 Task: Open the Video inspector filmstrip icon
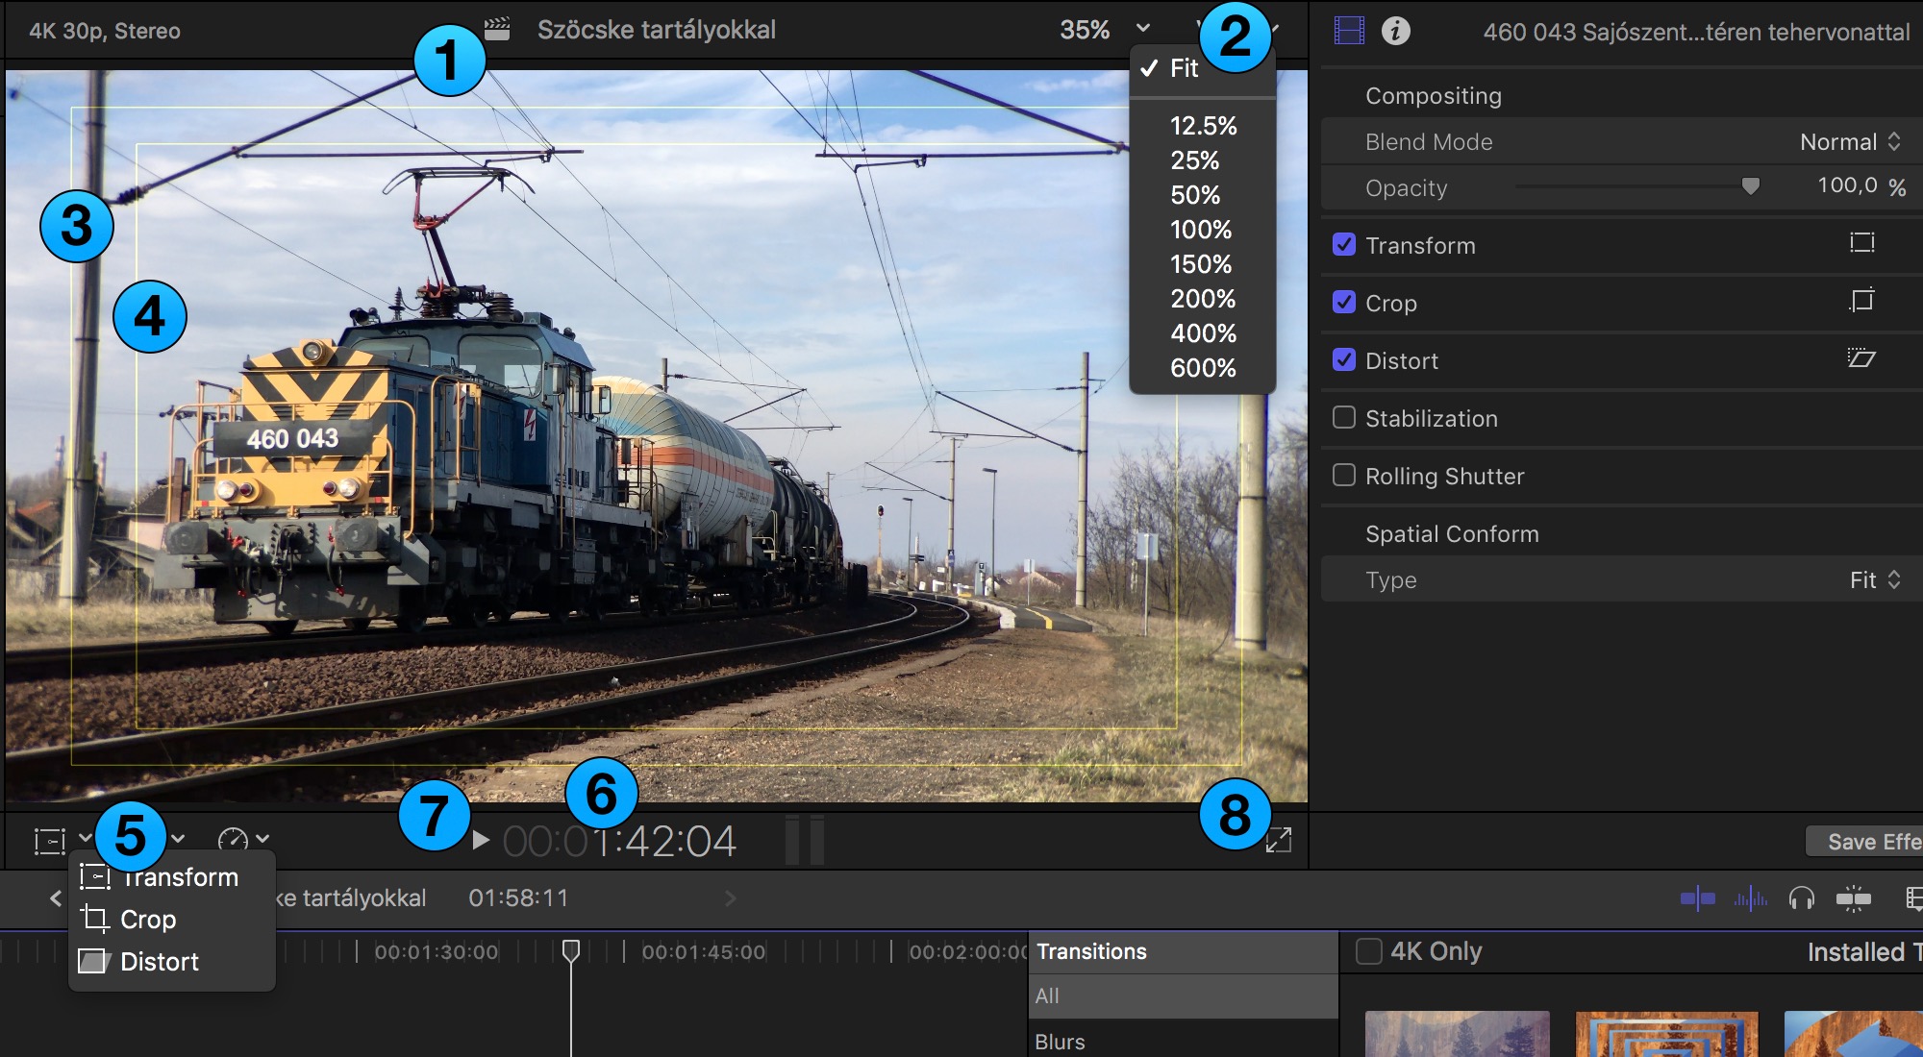[1349, 31]
